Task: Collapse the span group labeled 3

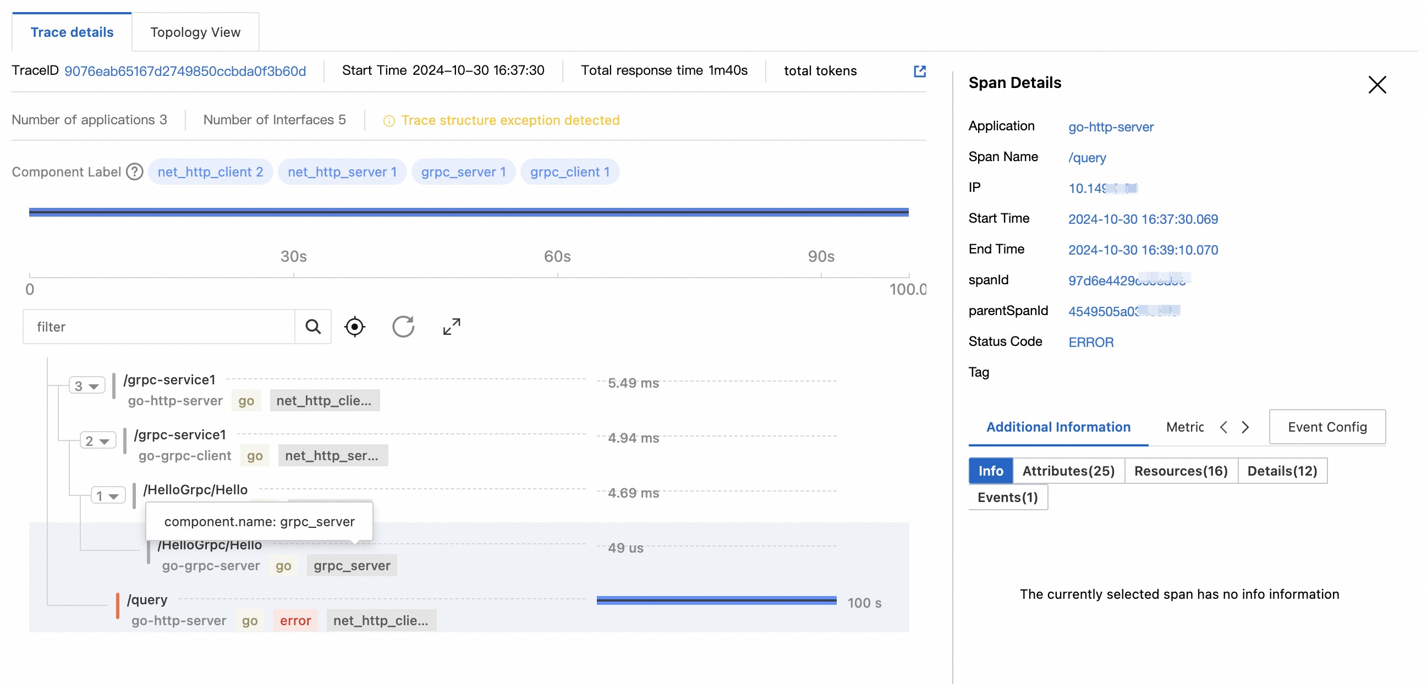Action: 86,385
